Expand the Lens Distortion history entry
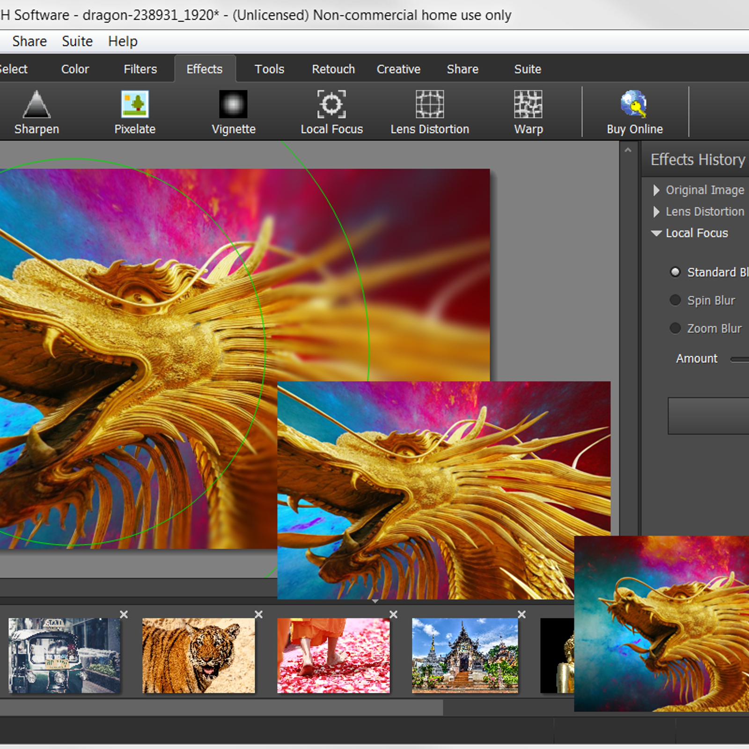The width and height of the screenshot is (749, 749). 656,212
